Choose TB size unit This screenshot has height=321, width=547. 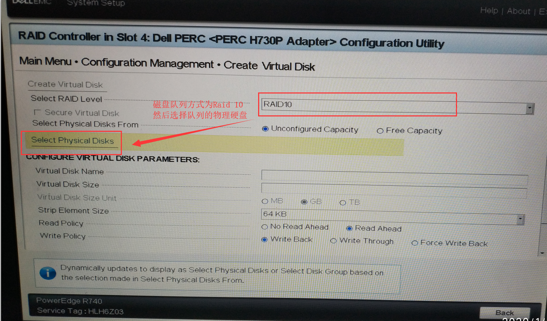point(343,203)
